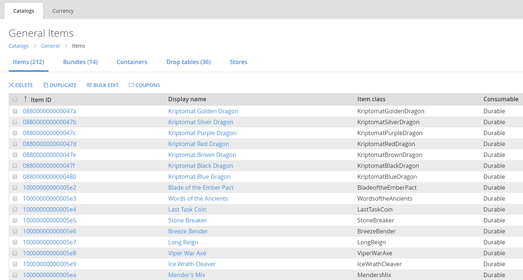Tick the Mender's Mix row checkbox
The width and height of the screenshot is (523, 280).
click(15, 275)
